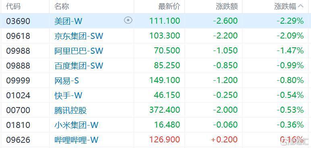
Task: Select code 09988
Action: [x=18, y=51]
